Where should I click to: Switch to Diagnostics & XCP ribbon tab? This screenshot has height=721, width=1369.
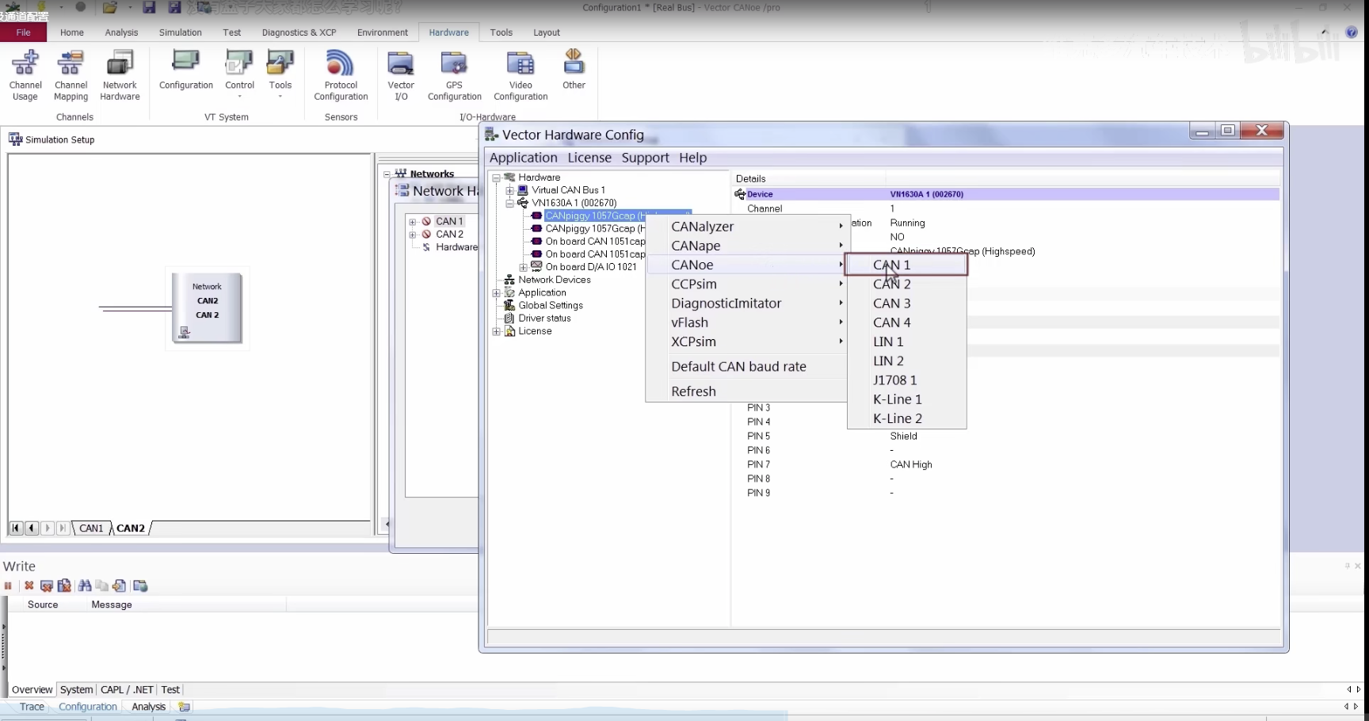(299, 32)
